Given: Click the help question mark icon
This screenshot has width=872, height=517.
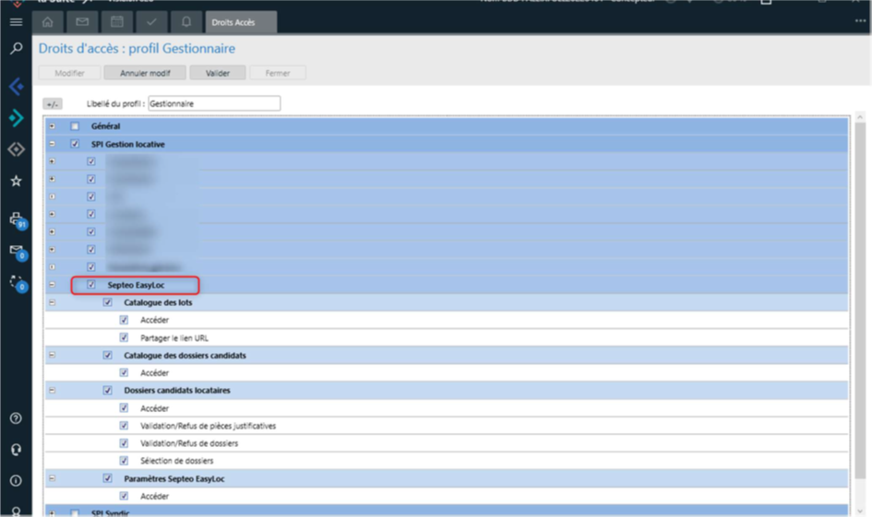Looking at the screenshot, I should pyautogui.click(x=16, y=418).
